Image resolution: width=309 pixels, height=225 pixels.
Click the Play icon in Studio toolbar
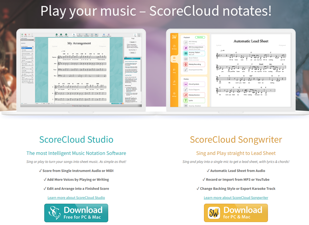22,34
